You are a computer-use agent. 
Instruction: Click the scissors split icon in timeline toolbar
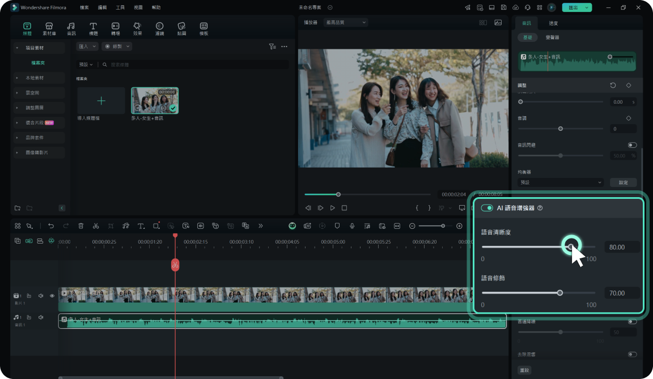tap(96, 226)
